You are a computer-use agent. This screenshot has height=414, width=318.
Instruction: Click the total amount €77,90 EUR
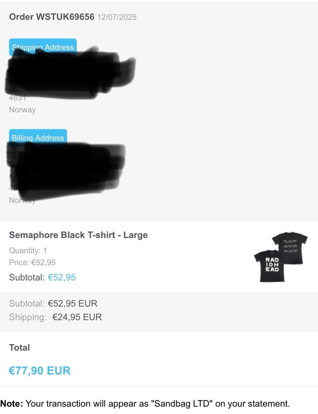coord(39,371)
